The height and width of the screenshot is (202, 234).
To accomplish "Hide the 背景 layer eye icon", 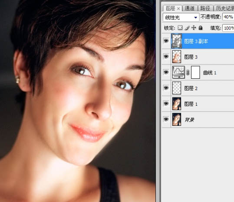I will tap(166, 119).
